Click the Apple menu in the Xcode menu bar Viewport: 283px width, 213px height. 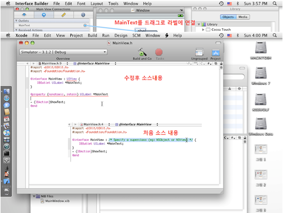click(8, 35)
